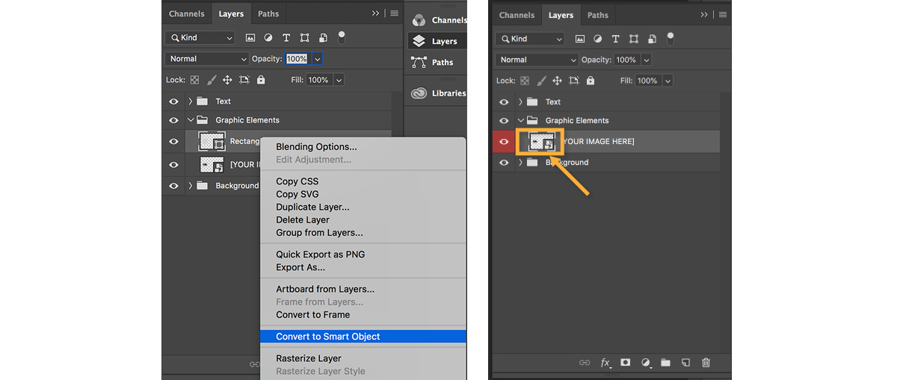Viewport: 897px width, 380px height.
Task: Toggle the red-highlighted eye of YOUR IMAGE HERE layer
Action: 503,141
